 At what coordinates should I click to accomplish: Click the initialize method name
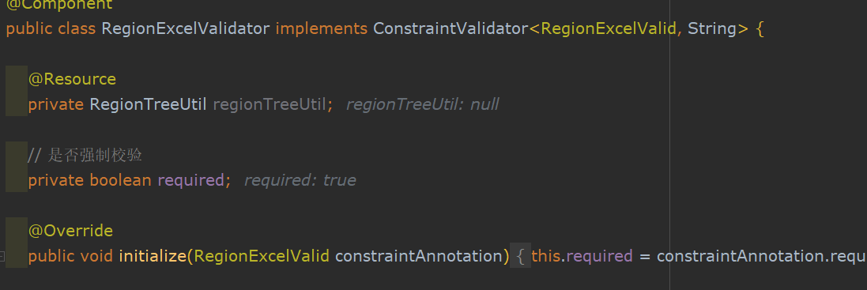coord(152,256)
